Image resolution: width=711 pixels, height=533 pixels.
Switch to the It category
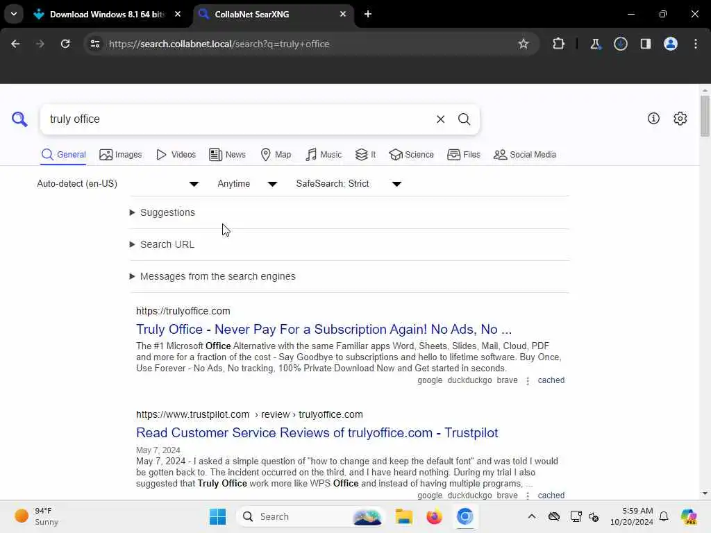click(365, 155)
